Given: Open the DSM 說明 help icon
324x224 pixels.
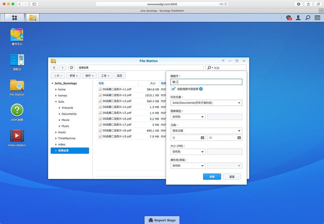Looking at the screenshot, I should (x=17, y=111).
